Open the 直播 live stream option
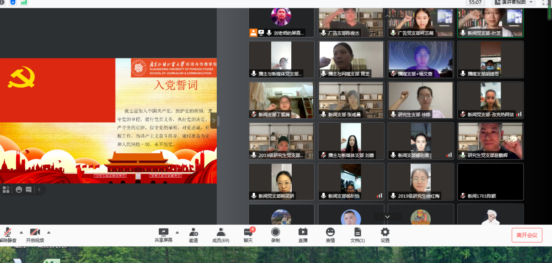This screenshot has height=263, width=552. (x=303, y=235)
